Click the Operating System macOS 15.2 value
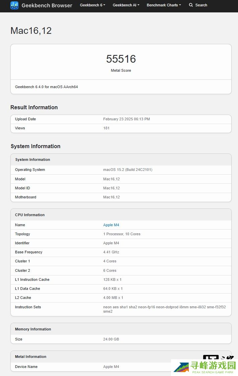Screen dimensions: 238x376 point(128,170)
